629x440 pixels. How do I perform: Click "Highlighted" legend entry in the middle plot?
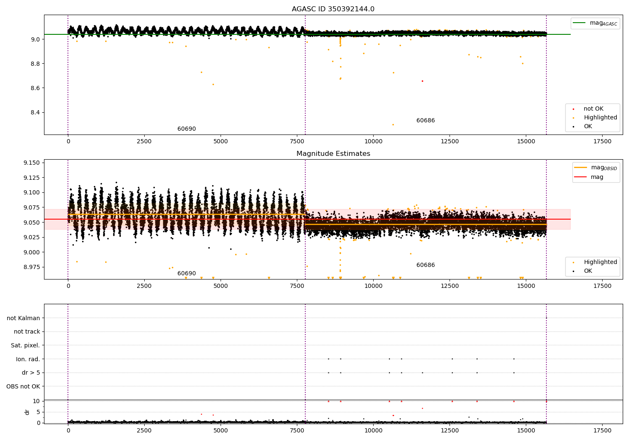coord(600,262)
